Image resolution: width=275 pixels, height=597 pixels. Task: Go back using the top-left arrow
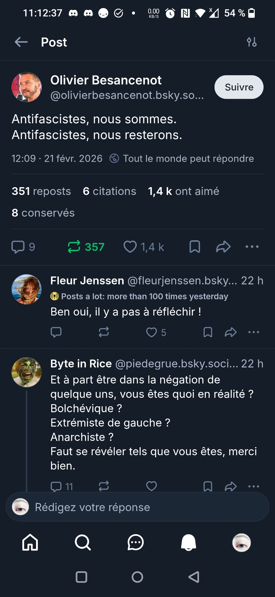[21, 42]
